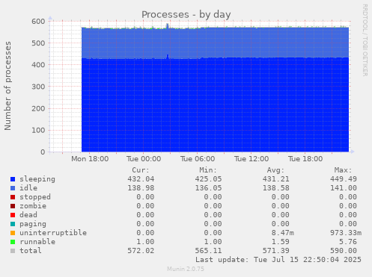The height and width of the screenshot is (277, 372).
Task: Click the 'idle' legend label
Action: (x=28, y=188)
